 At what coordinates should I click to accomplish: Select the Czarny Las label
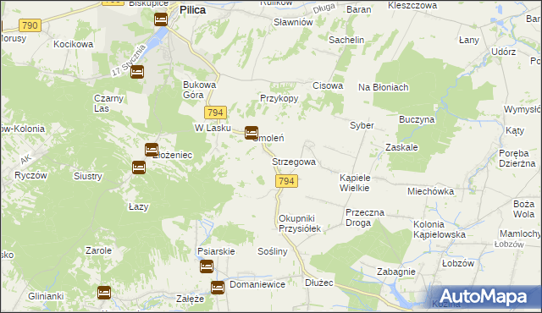point(108,103)
